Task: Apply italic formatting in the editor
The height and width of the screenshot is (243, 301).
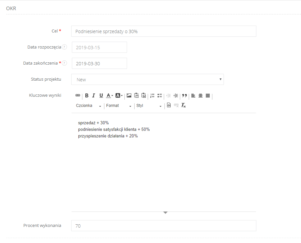Action: click(93, 95)
